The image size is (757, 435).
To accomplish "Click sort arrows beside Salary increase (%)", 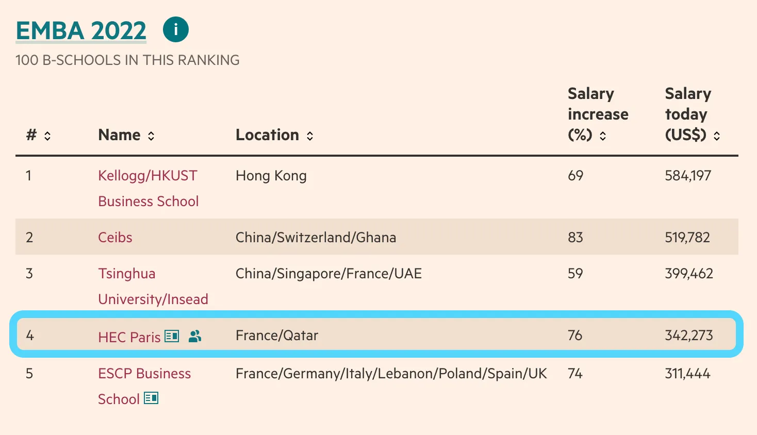I will tap(603, 136).
